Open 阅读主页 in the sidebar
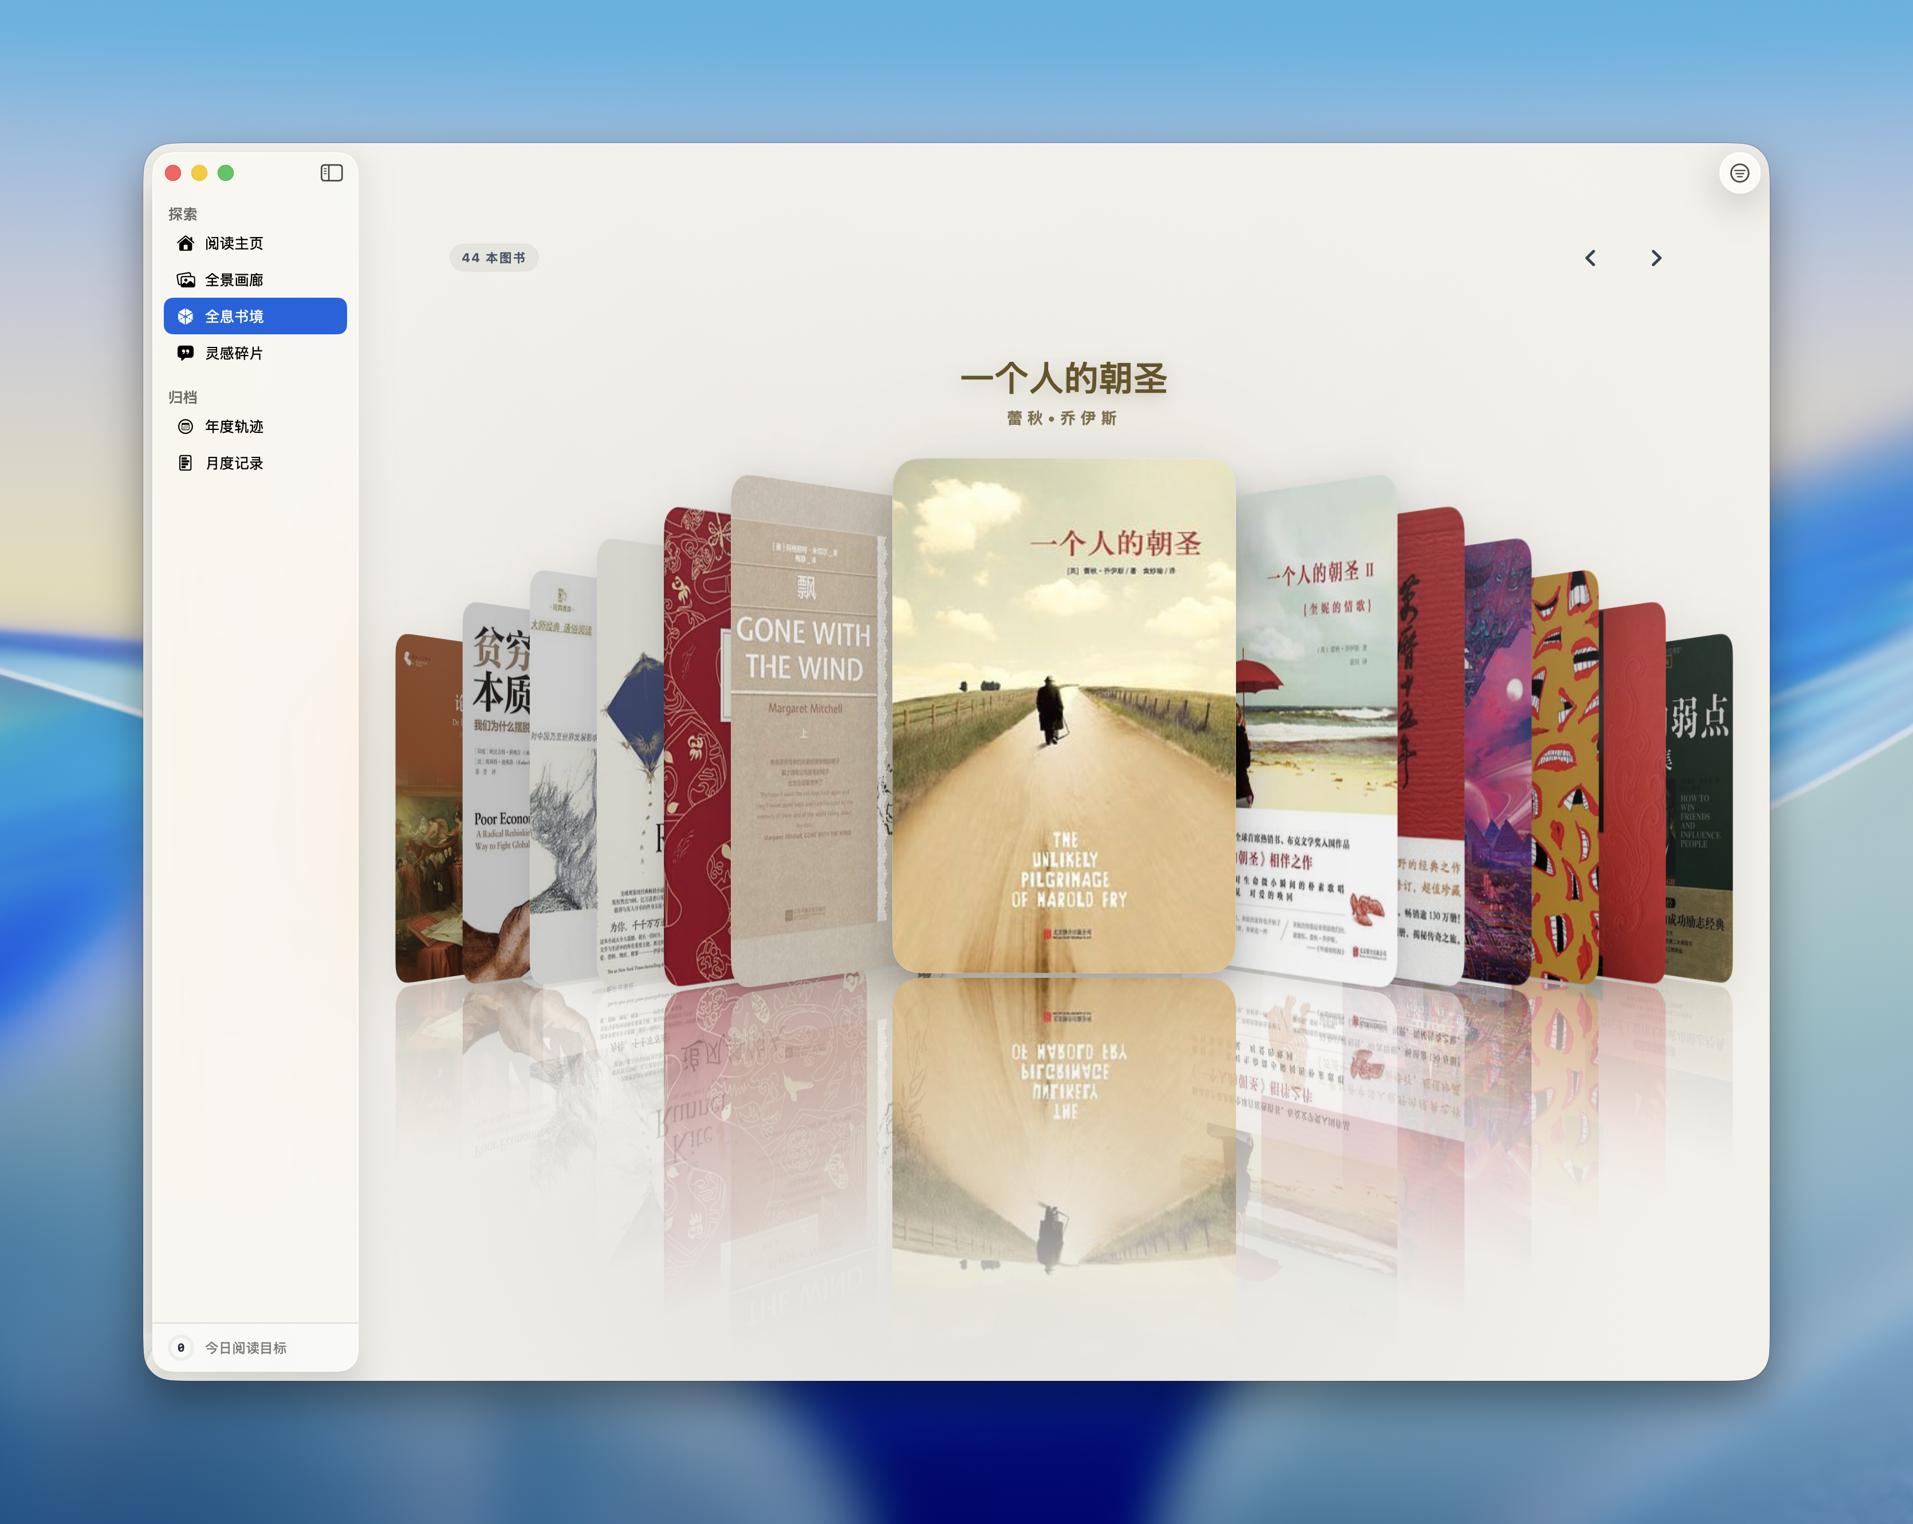The width and height of the screenshot is (1913, 1524). click(255, 243)
